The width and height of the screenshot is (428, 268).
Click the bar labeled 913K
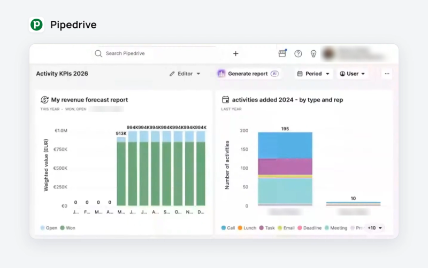[121, 171]
